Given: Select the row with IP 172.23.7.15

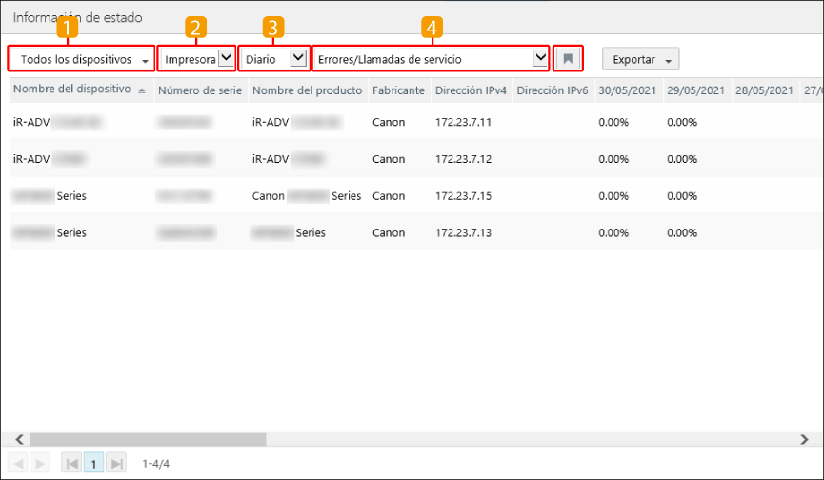Looking at the screenshot, I should (463, 196).
